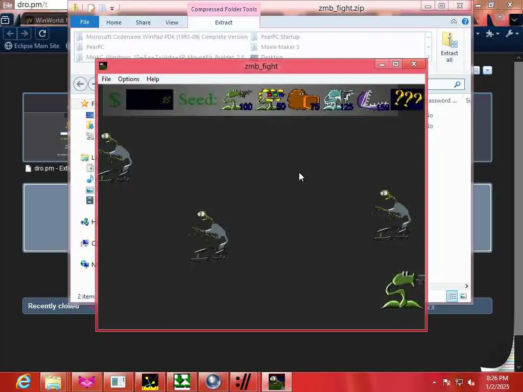Go back in the browser
Screen dimensions: 523x392
tap(10, 33)
